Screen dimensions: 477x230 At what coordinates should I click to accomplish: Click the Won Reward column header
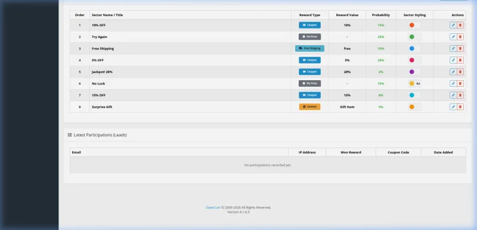(x=351, y=152)
